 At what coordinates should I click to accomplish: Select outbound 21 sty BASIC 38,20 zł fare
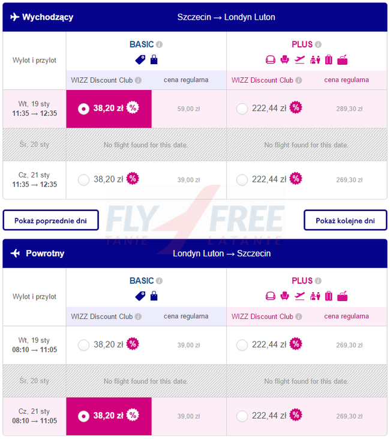point(84,179)
